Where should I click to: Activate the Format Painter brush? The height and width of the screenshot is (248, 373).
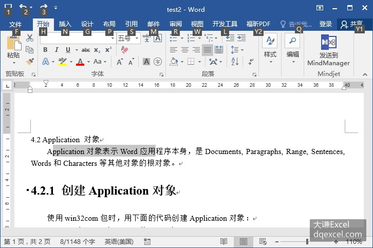30,62
